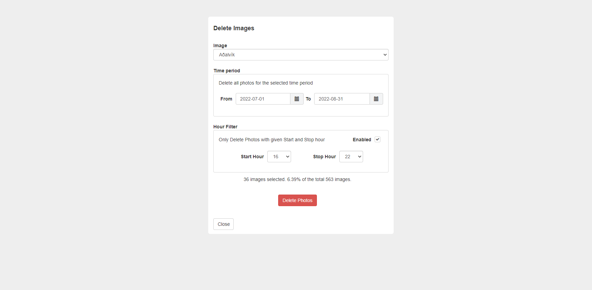Screen dimensions: 592x290
Task: Click the Delete Photos button
Action: point(298,200)
